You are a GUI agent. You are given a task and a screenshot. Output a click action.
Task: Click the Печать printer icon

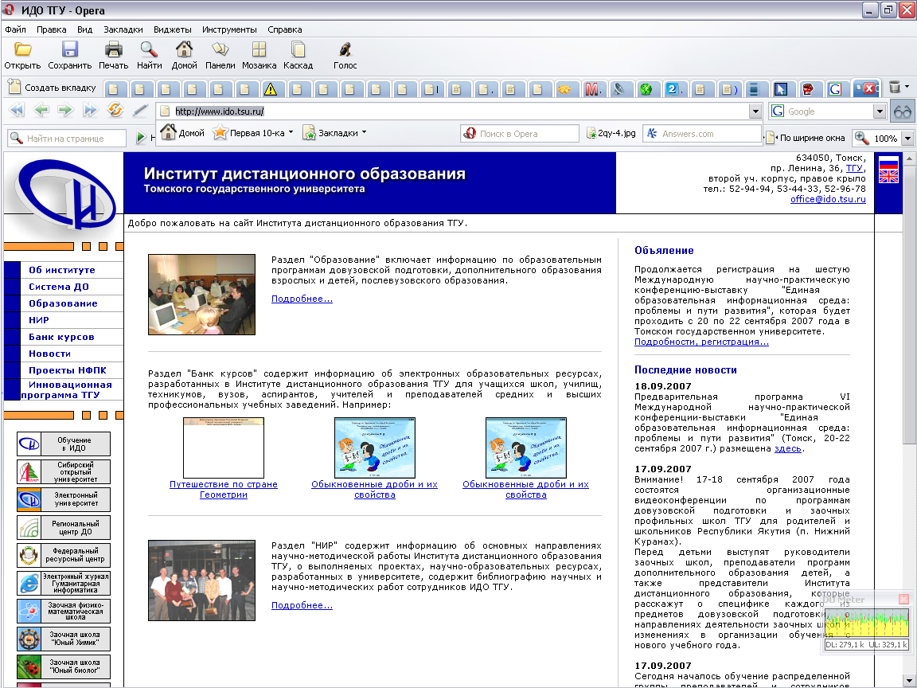113,49
